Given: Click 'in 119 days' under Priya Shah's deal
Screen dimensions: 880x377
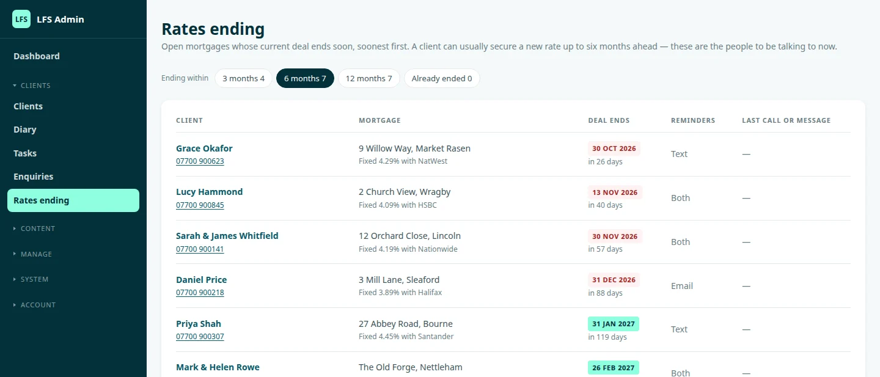Looking at the screenshot, I should 607,337.
